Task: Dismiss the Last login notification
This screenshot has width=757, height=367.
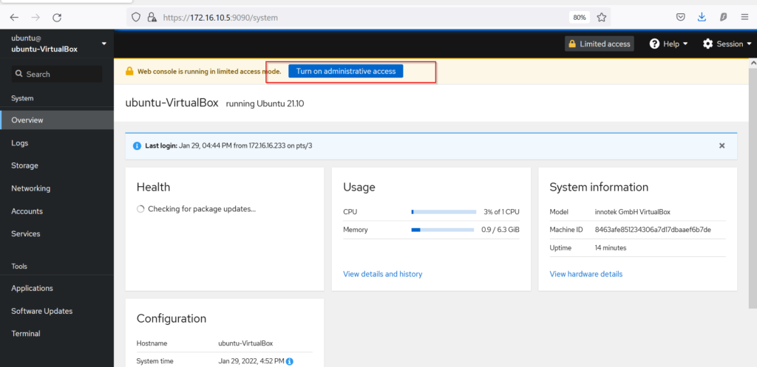Action: (x=722, y=145)
